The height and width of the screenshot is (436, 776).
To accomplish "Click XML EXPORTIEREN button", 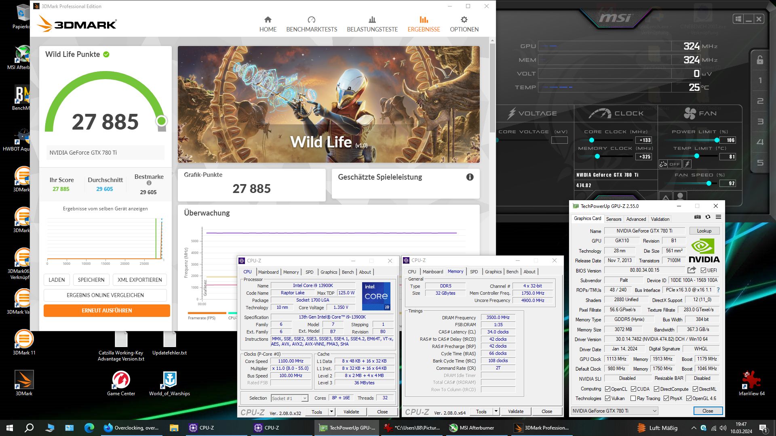I will click(139, 280).
